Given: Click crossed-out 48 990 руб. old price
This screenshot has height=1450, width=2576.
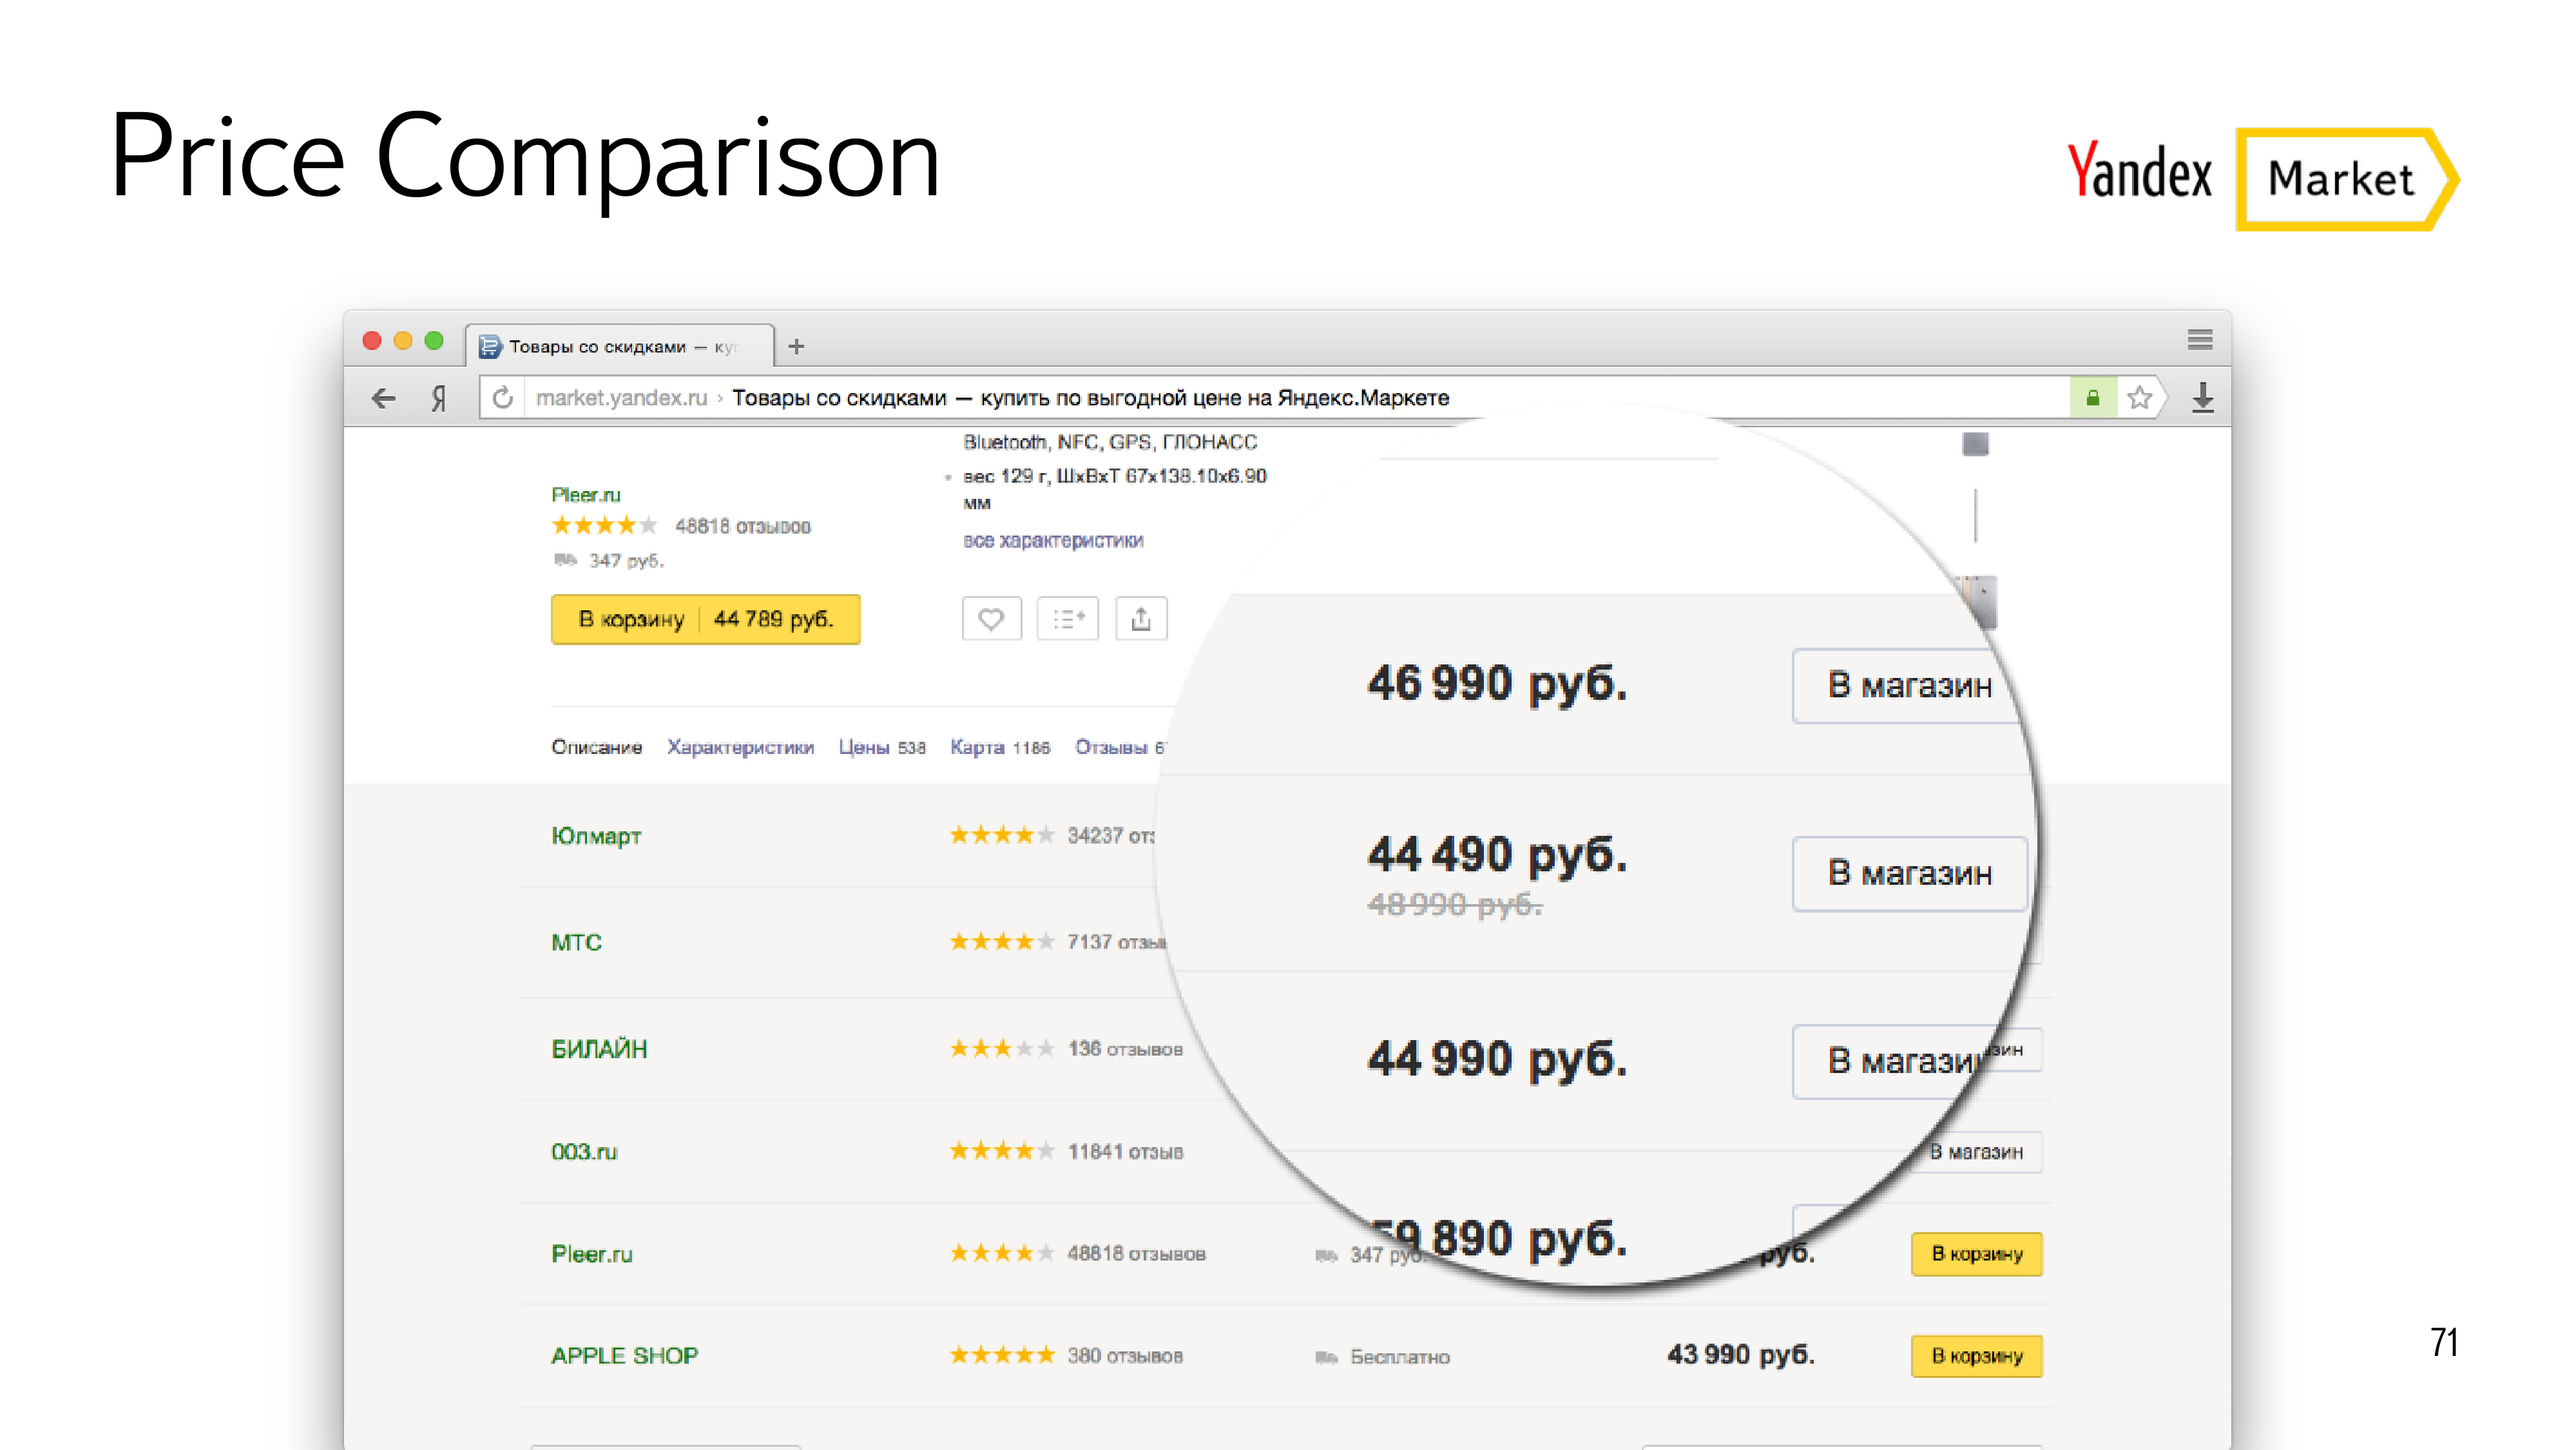Looking at the screenshot, I should 1455,905.
